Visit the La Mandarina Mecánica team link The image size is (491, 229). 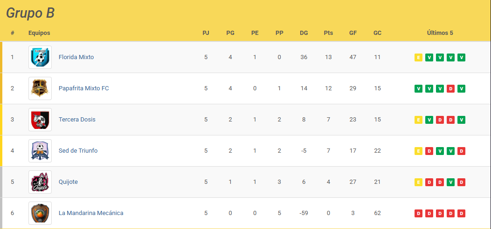(91, 213)
